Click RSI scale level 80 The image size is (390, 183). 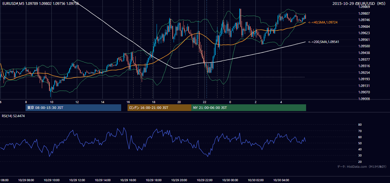pyautogui.click(x=360, y=125)
